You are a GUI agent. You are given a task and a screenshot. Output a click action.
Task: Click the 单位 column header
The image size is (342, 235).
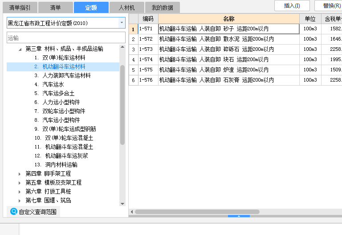310,19
